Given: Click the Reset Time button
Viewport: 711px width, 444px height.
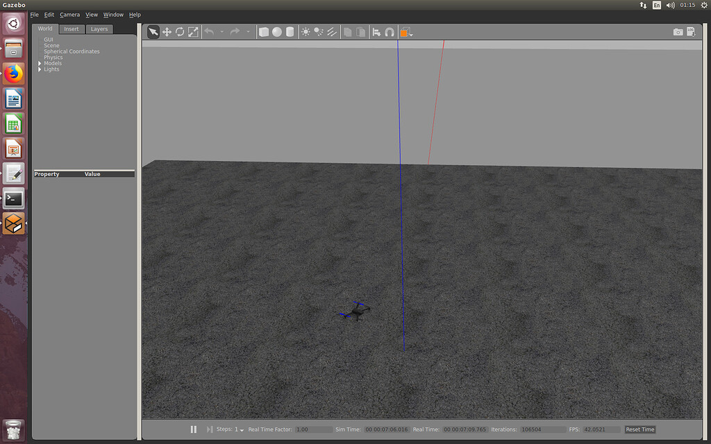Looking at the screenshot, I should click(x=639, y=429).
